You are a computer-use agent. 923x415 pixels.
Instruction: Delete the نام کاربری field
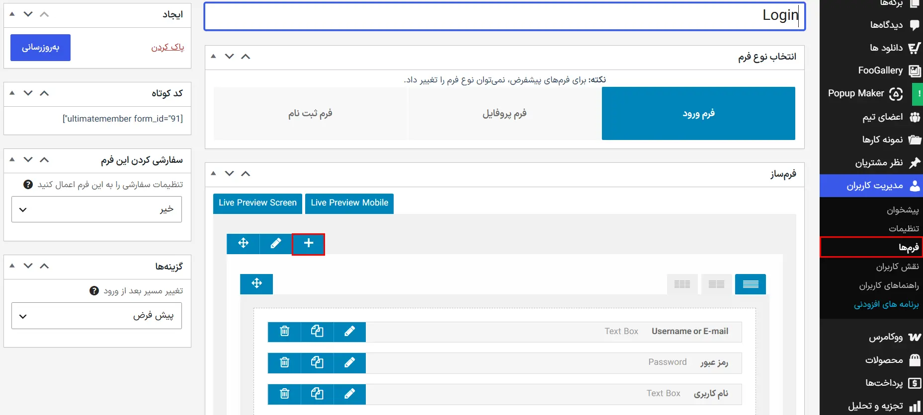click(284, 394)
